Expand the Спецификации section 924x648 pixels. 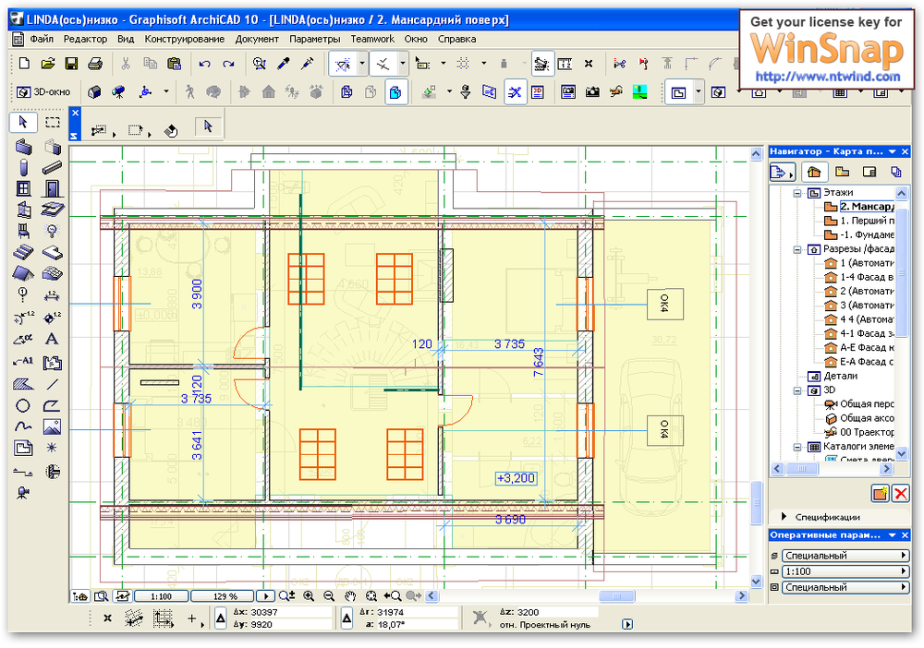tap(784, 517)
